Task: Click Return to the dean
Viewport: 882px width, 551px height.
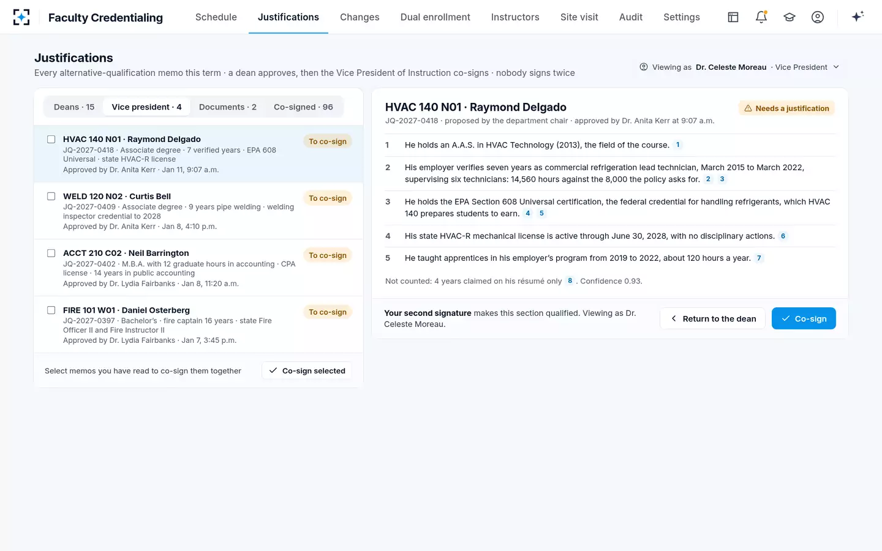Action: point(712,318)
